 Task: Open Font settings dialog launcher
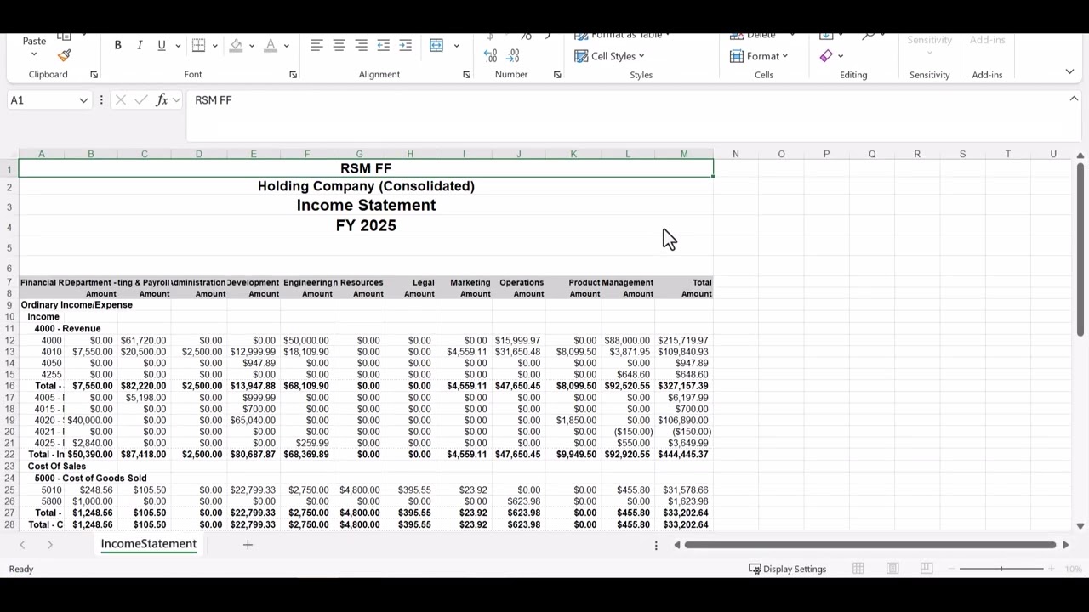pyautogui.click(x=293, y=75)
